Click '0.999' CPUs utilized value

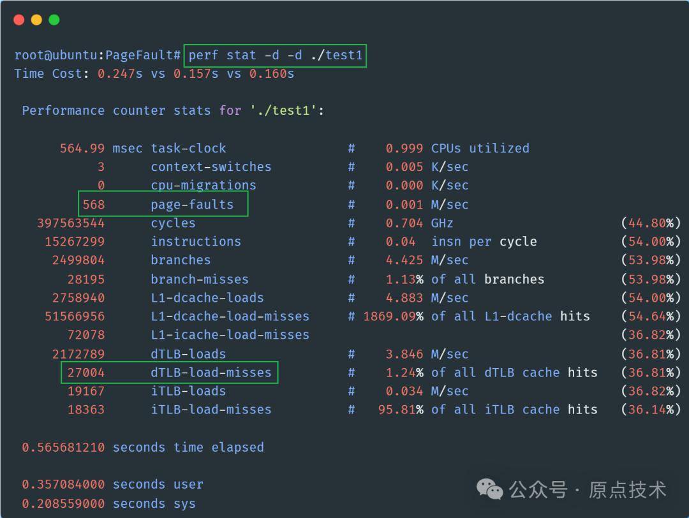pos(404,148)
